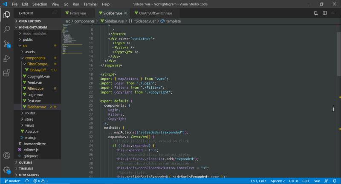Expand the views folder
Image resolution: width=341 pixels, height=184 pixels.
pyautogui.click(x=29, y=125)
